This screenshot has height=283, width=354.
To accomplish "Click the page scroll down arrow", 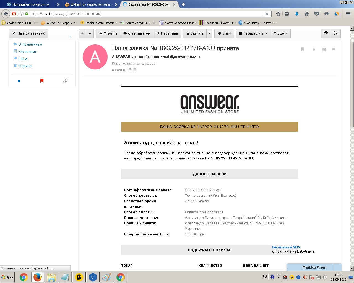I will tap(352, 269).
